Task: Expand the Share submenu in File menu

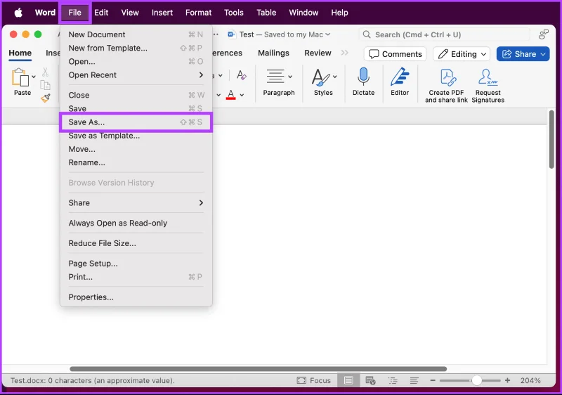Action: 136,203
